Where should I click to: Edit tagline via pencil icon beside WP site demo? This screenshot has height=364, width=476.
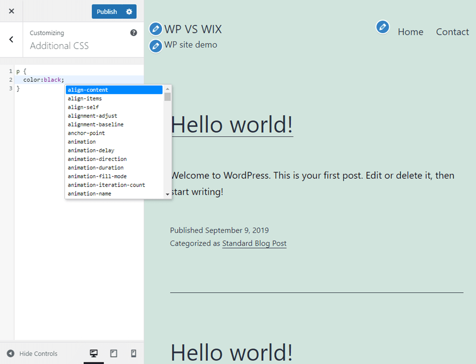click(x=155, y=46)
